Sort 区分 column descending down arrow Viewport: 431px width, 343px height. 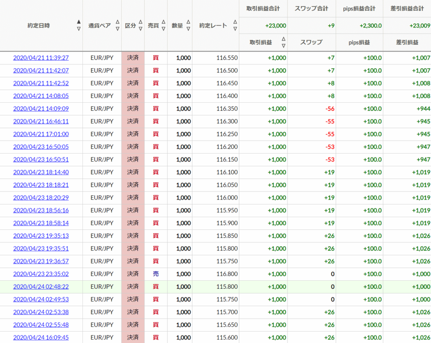click(141, 29)
